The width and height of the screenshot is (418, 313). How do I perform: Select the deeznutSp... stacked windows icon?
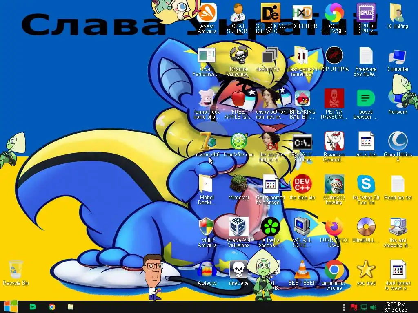tap(270, 59)
